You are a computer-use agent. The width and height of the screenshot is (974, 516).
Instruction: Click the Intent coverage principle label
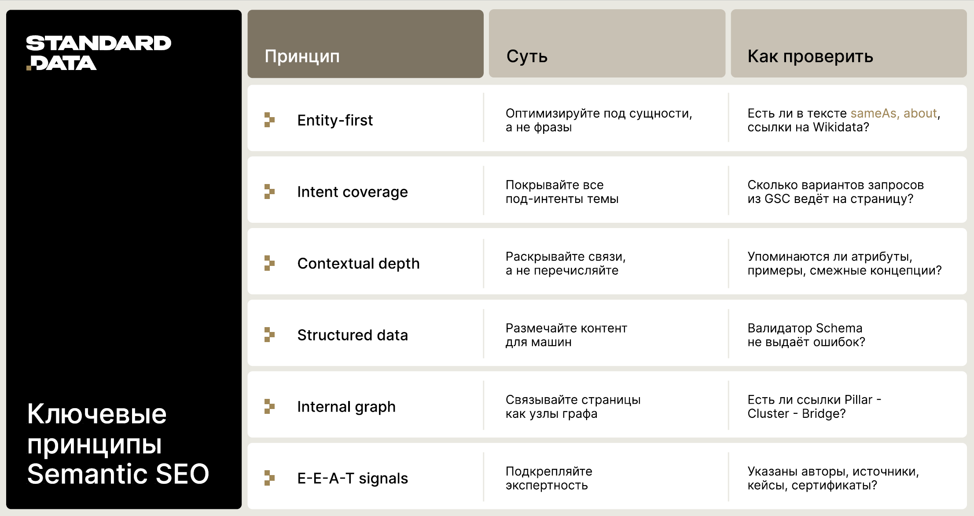pos(353,192)
